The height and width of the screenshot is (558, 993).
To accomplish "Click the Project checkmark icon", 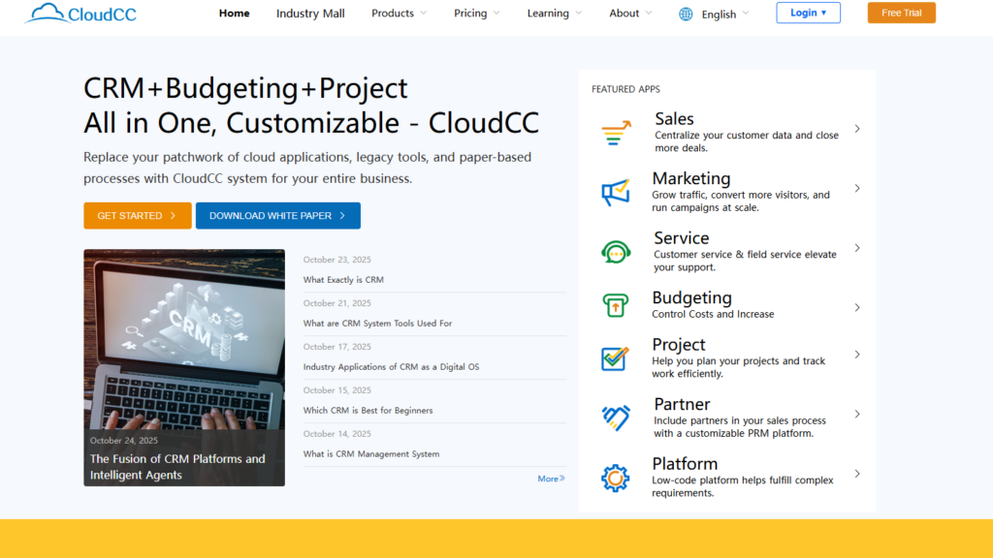I will 616,358.
